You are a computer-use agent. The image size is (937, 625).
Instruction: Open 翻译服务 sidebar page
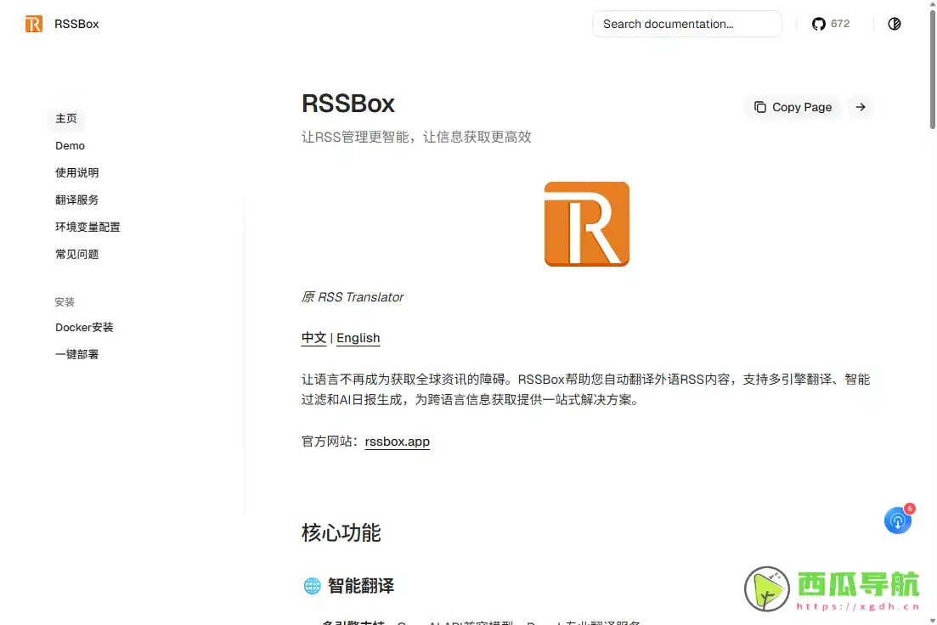pyautogui.click(x=77, y=200)
